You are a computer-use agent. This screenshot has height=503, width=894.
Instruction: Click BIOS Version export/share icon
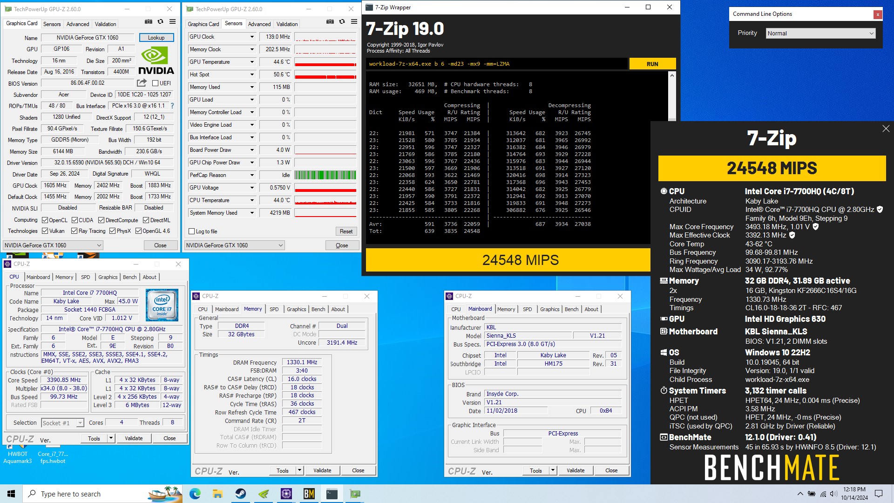click(142, 83)
